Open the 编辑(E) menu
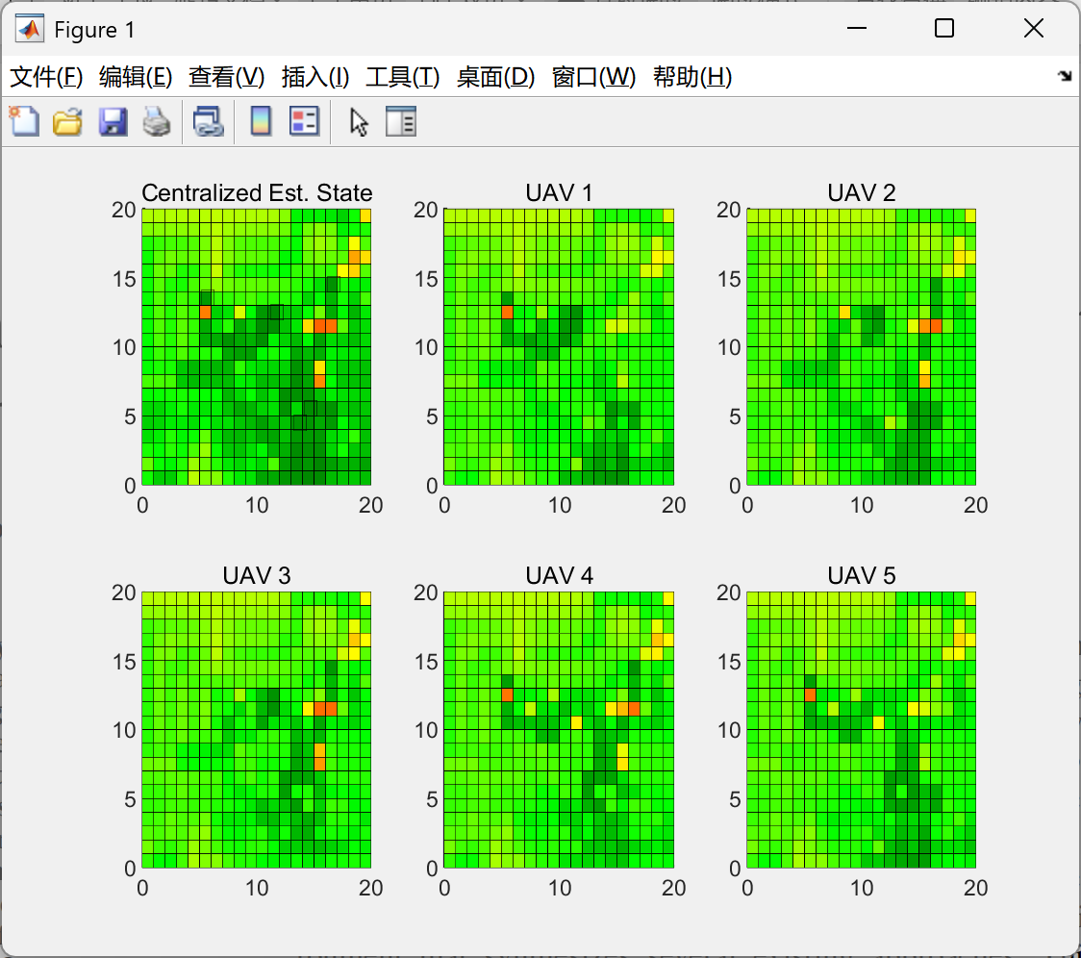The height and width of the screenshot is (958, 1081). tap(135, 77)
